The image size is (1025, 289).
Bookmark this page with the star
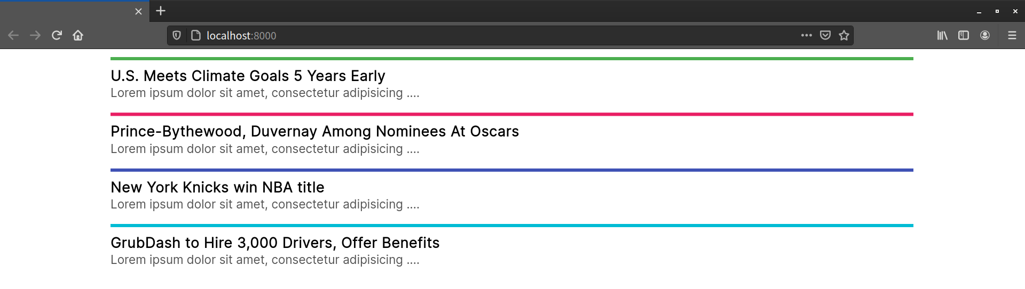coord(844,35)
